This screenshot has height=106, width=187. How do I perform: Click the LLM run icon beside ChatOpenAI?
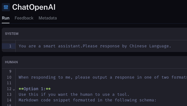coord(6,7)
